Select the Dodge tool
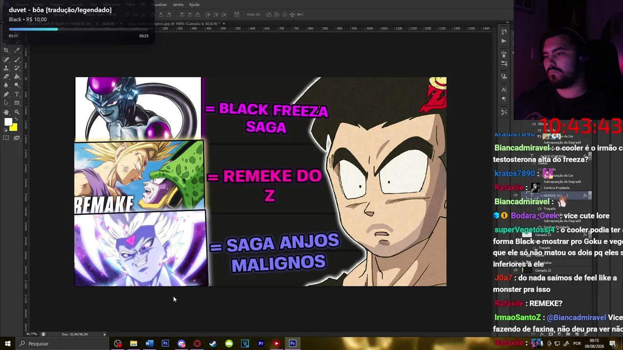This screenshot has width=623, height=350. coord(17,86)
